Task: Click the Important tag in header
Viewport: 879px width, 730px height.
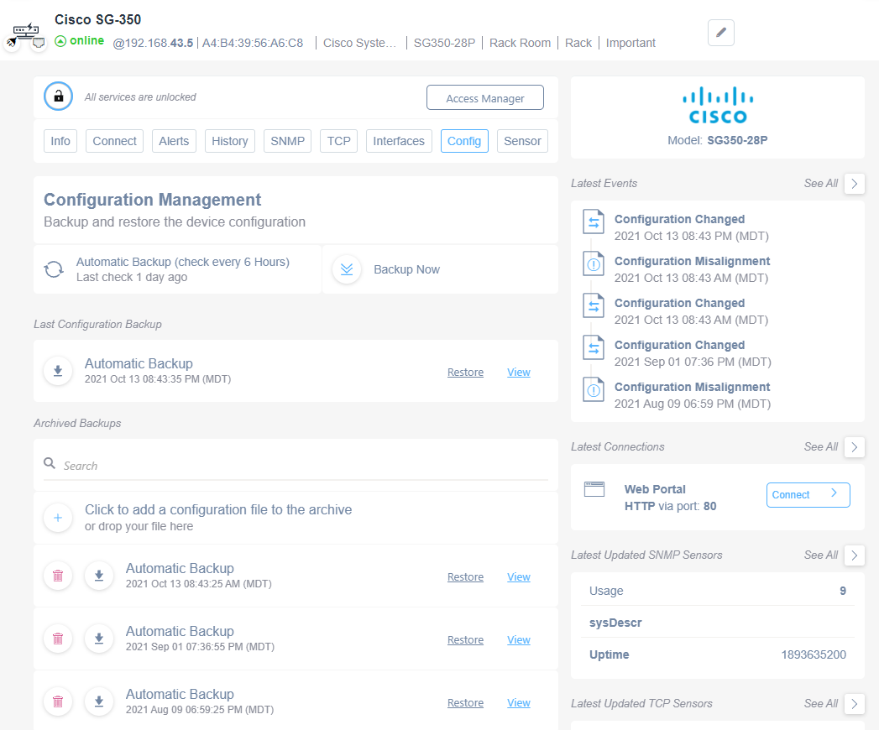Action: point(630,43)
